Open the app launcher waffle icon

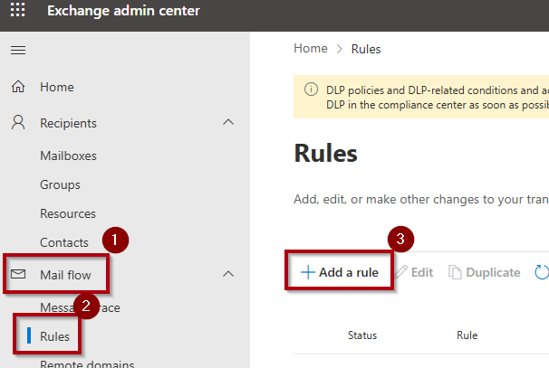[x=17, y=9]
